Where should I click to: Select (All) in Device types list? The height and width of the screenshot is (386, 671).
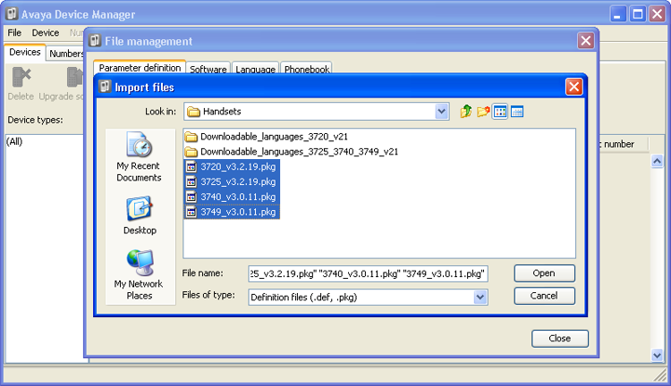(14, 141)
